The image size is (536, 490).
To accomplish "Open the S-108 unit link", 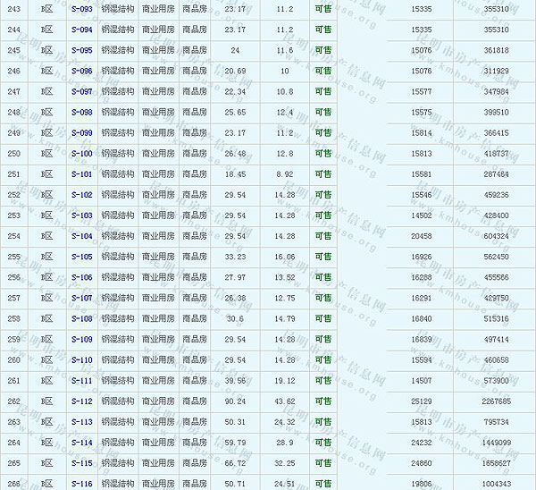I will point(81,318).
